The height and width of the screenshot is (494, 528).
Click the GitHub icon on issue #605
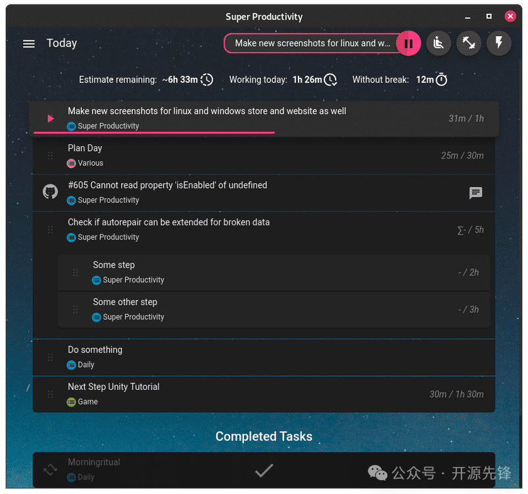point(50,192)
